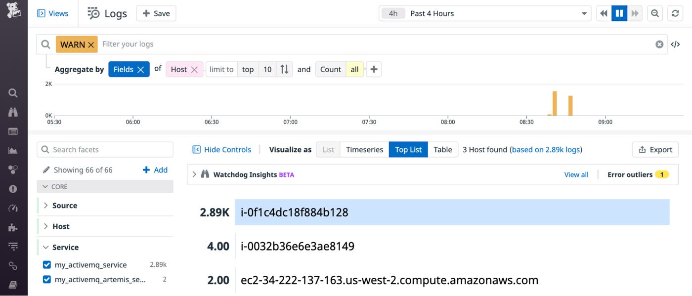Open Monitors via the exclamation sidebar icon

[x=12, y=188]
